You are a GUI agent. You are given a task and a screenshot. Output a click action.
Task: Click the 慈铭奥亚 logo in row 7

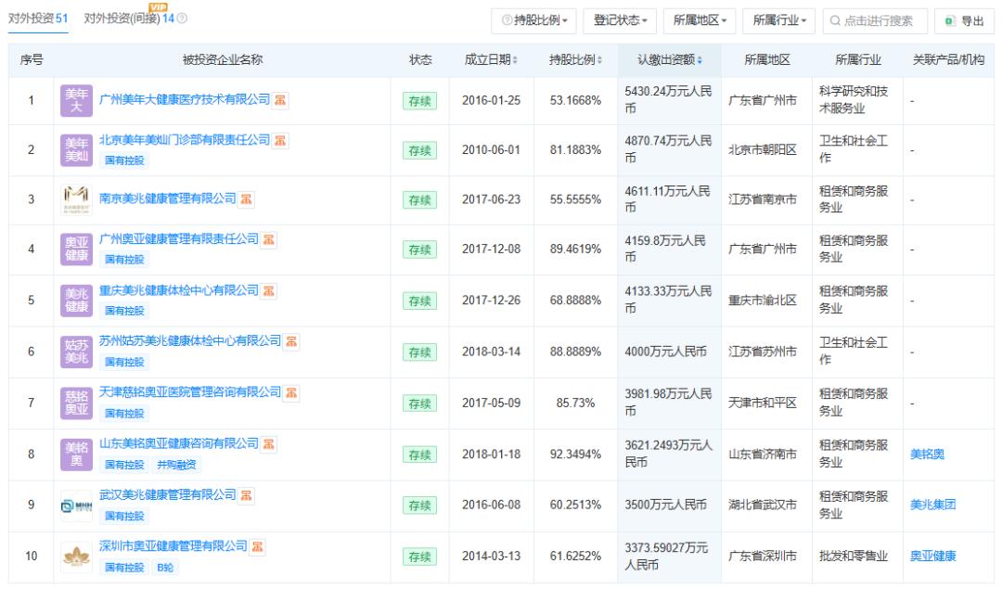[77, 403]
